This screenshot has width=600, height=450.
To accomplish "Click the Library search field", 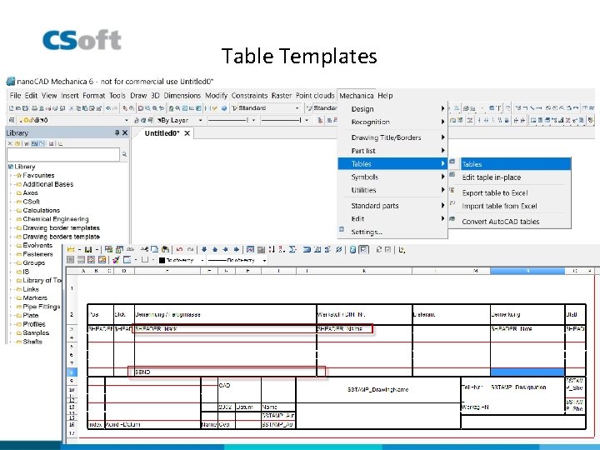I will click(x=63, y=154).
